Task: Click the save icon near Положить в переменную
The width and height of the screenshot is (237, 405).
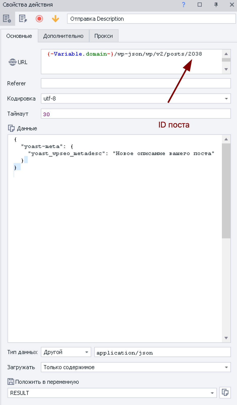Action: (11, 382)
